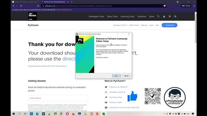Image resolution: width=207 pixels, height=116 pixels.
Task: Open PowerPoint from the taskbar
Action: (x=98, y=114)
